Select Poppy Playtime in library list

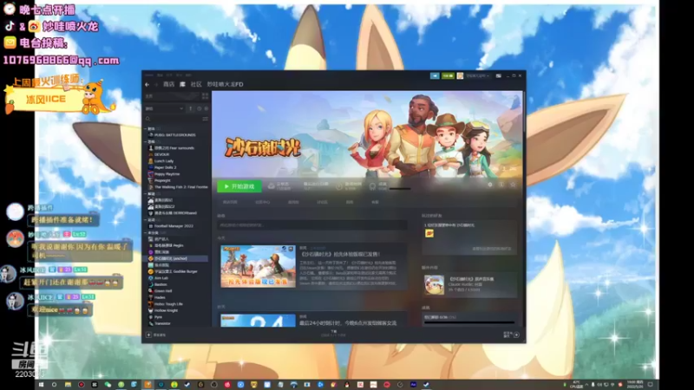tap(167, 174)
